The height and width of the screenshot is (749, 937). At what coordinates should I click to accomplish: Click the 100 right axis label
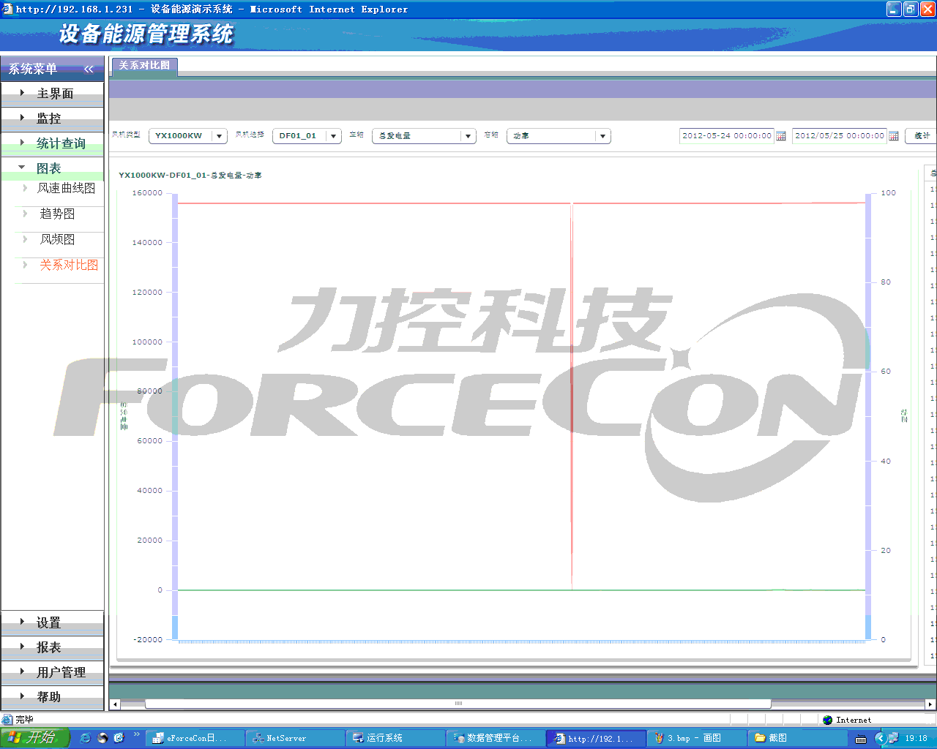[888, 193]
